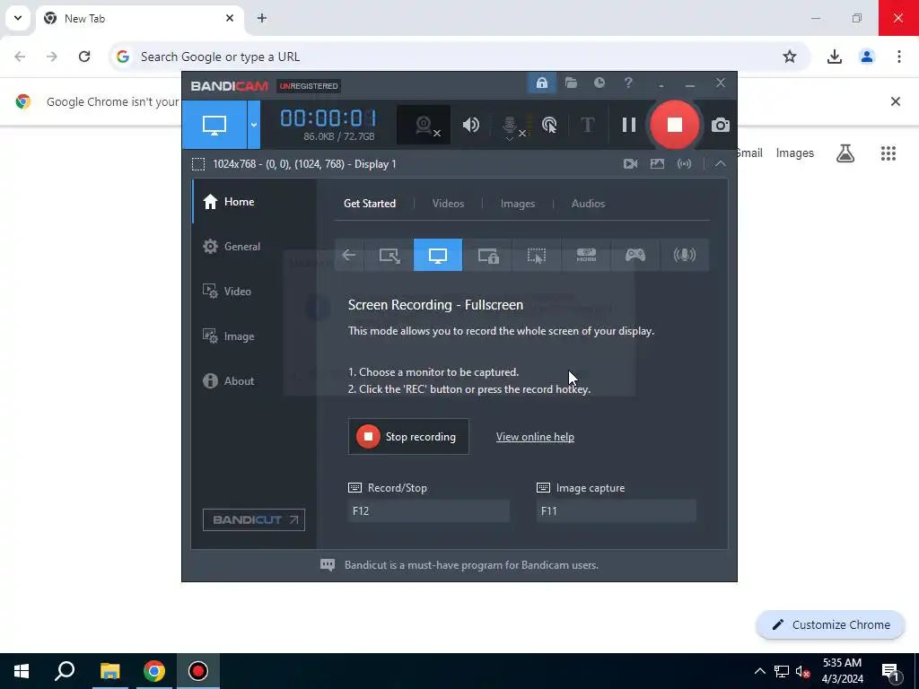The width and height of the screenshot is (919, 689).
Task: Open the recording mode dropdown arrow
Action: [254, 124]
